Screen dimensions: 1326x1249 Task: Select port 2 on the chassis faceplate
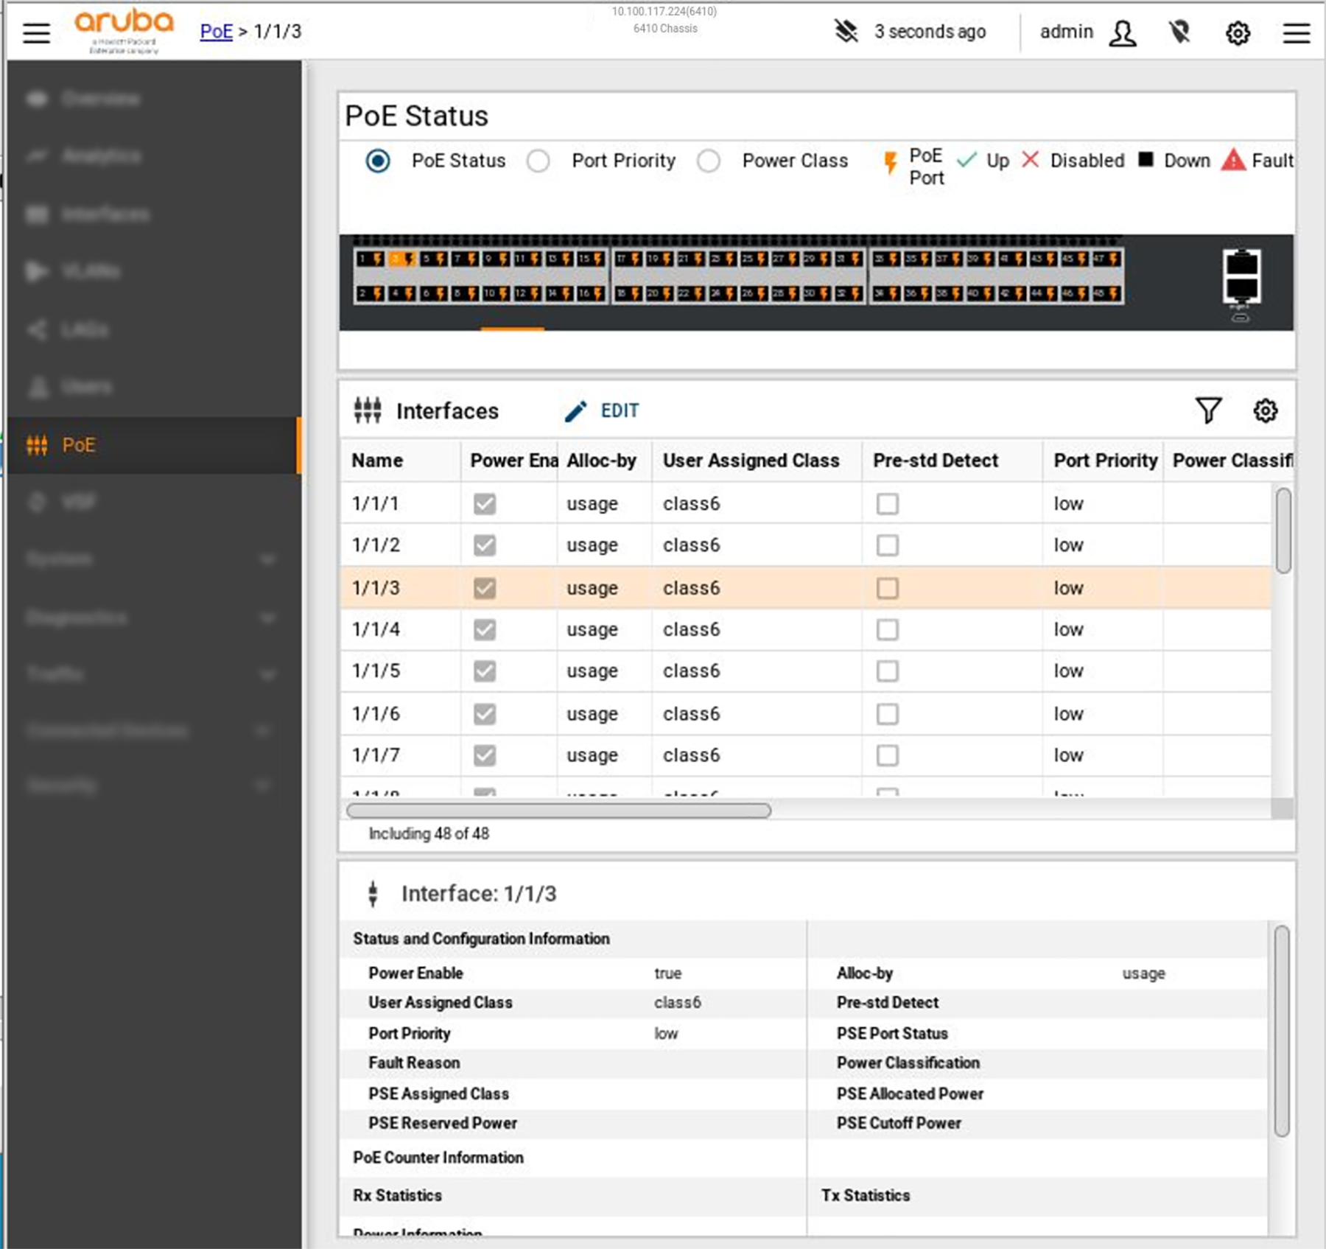(x=371, y=293)
